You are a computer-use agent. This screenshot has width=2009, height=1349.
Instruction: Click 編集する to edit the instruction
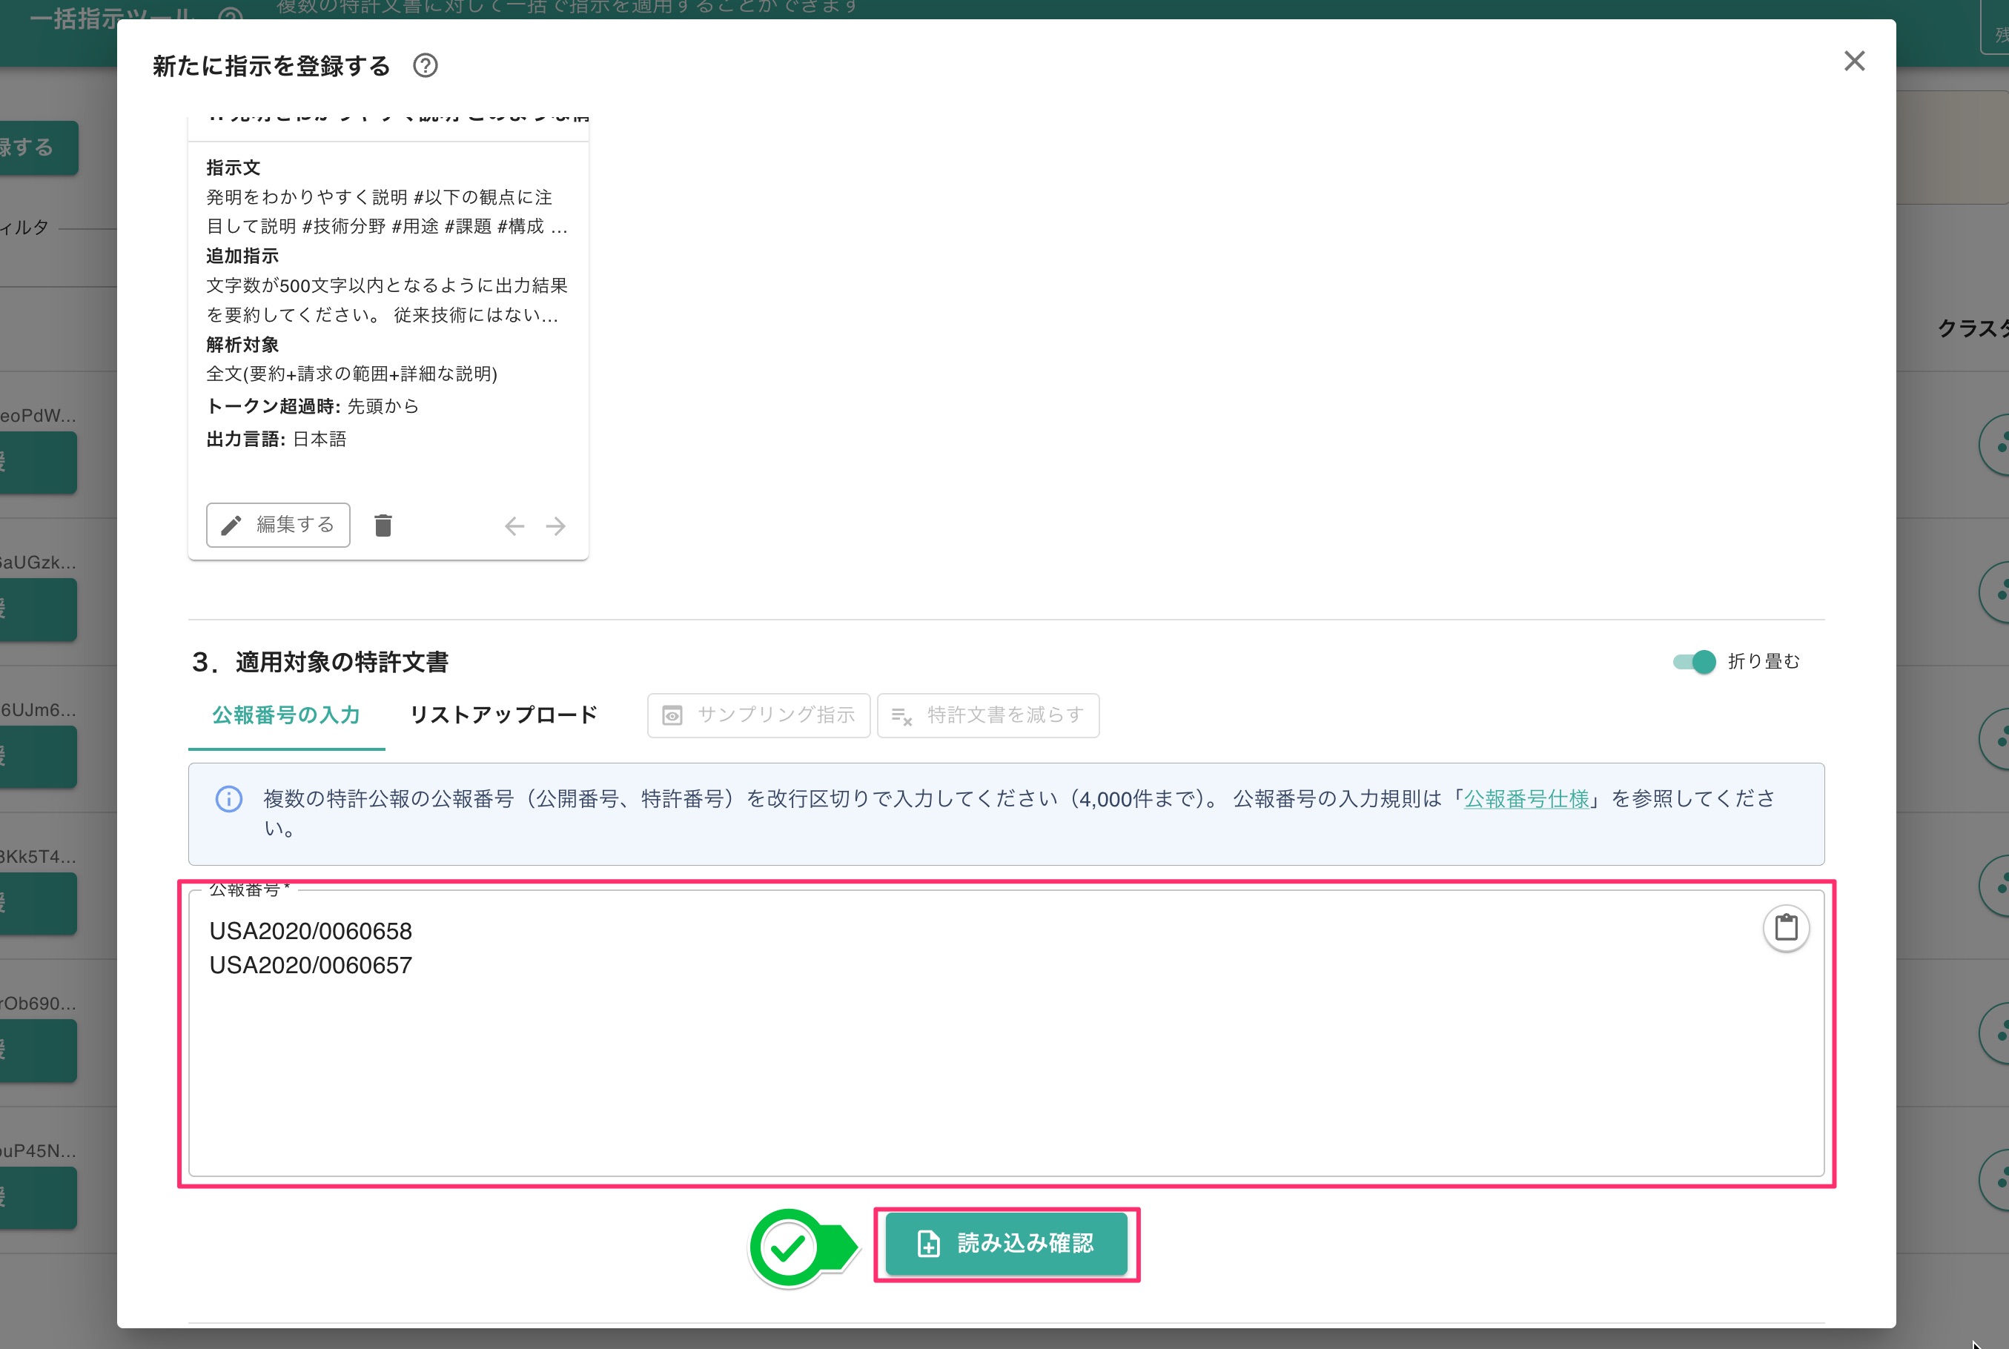[277, 525]
